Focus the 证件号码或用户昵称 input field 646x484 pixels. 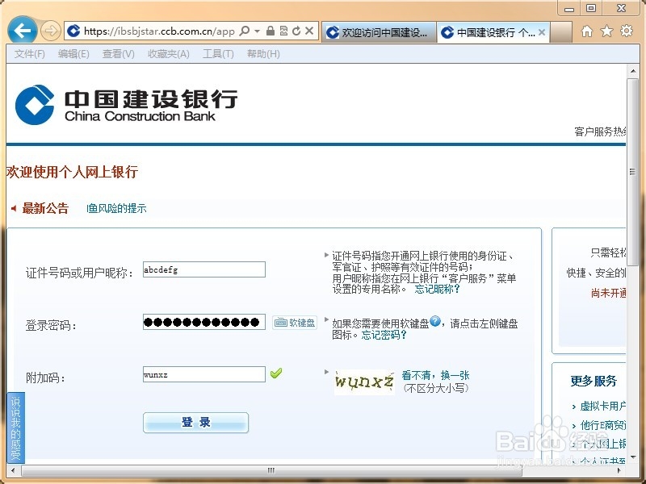(204, 269)
